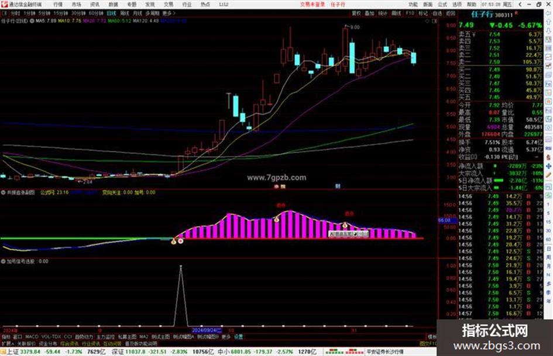Image resolution: width=553 pixels, height=356 pixels.
Task: Click the diamond icon at chart top right
Action: click(x=427, y=21)
